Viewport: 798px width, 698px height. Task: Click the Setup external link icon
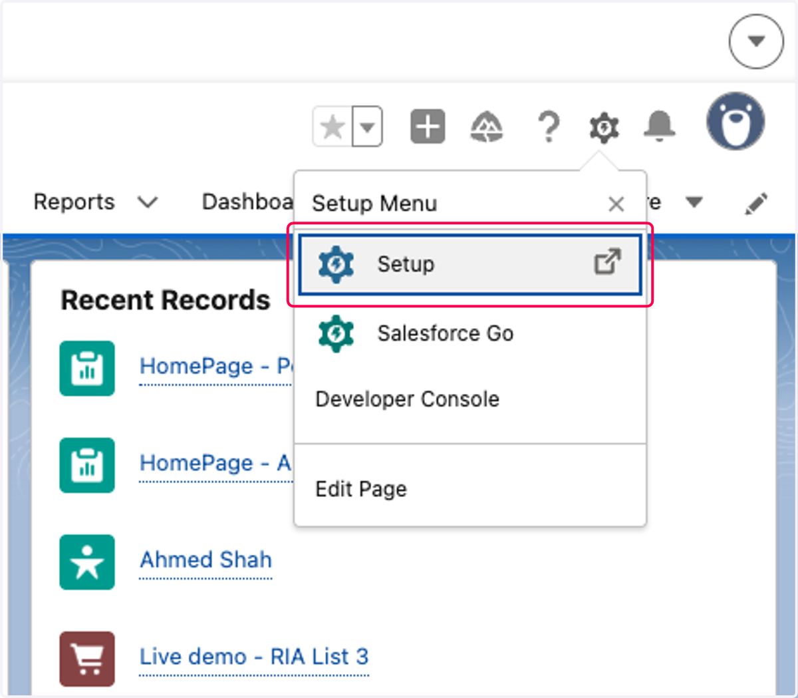point(608,262)
